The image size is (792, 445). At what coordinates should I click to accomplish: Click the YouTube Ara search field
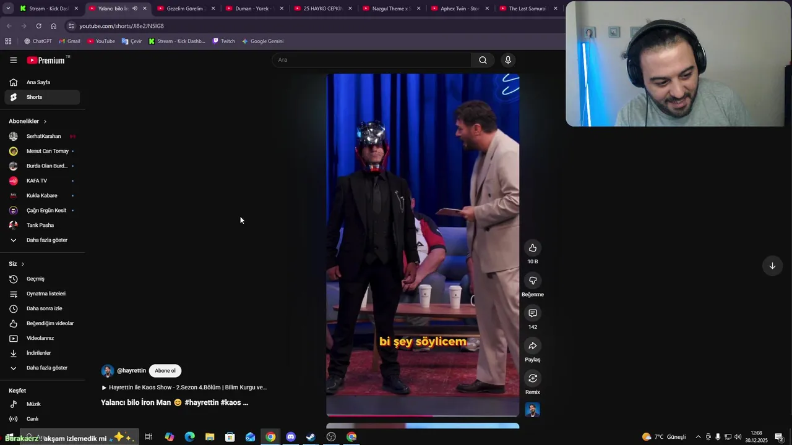[371, 60]
